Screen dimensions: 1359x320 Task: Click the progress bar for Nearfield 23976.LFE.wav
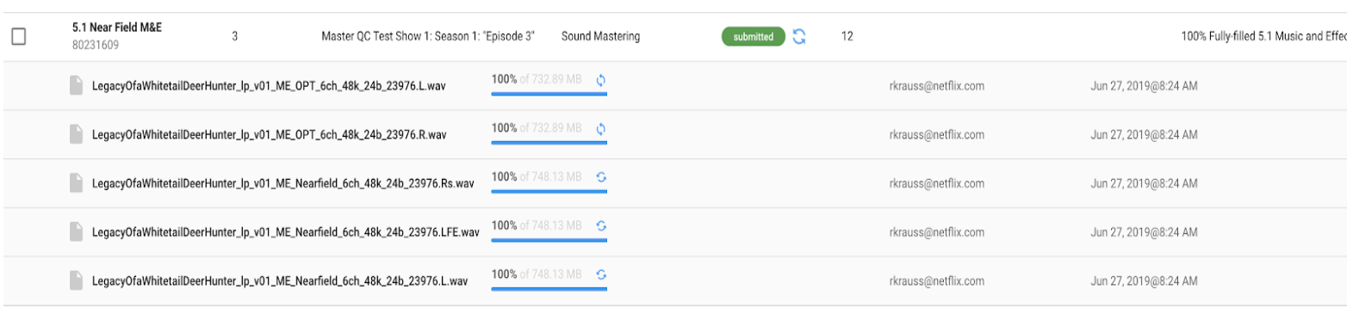[549, 240]
